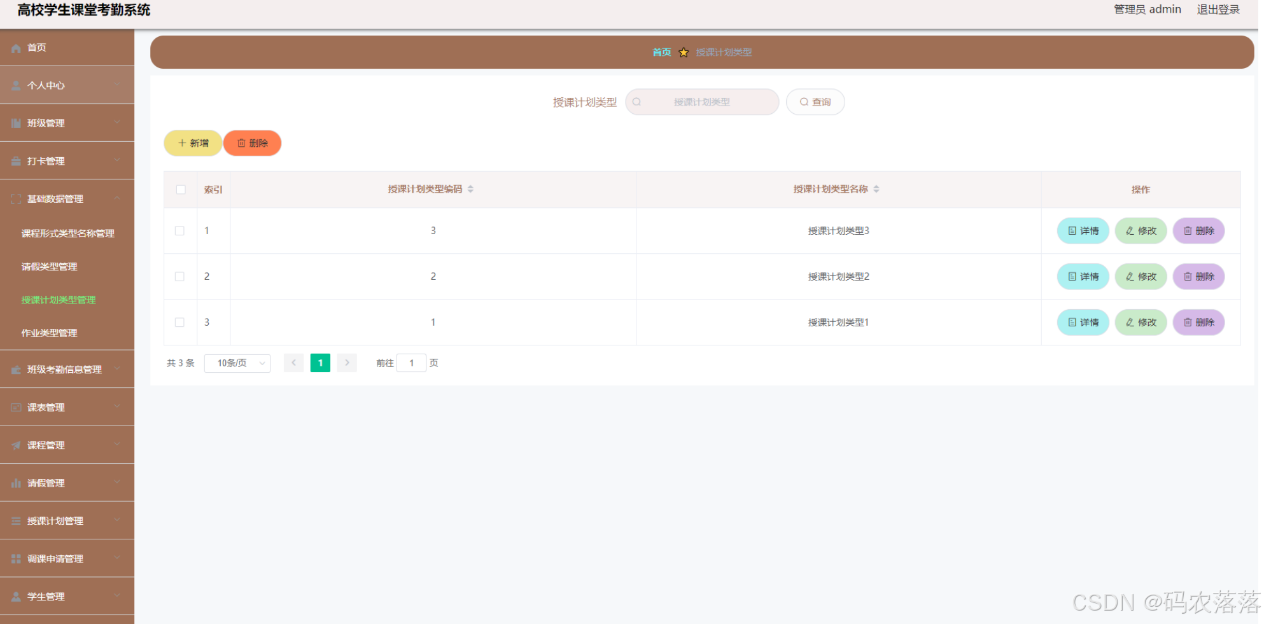
Task: Click 修改 for 授课计划类型2
Action: (x=1141, y=277)
